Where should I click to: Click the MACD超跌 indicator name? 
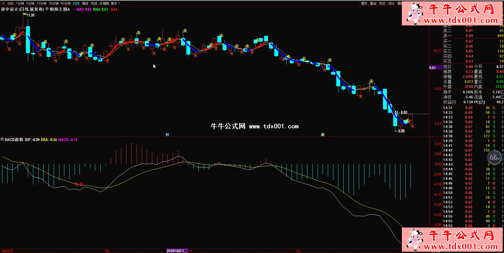click(14, 140)
